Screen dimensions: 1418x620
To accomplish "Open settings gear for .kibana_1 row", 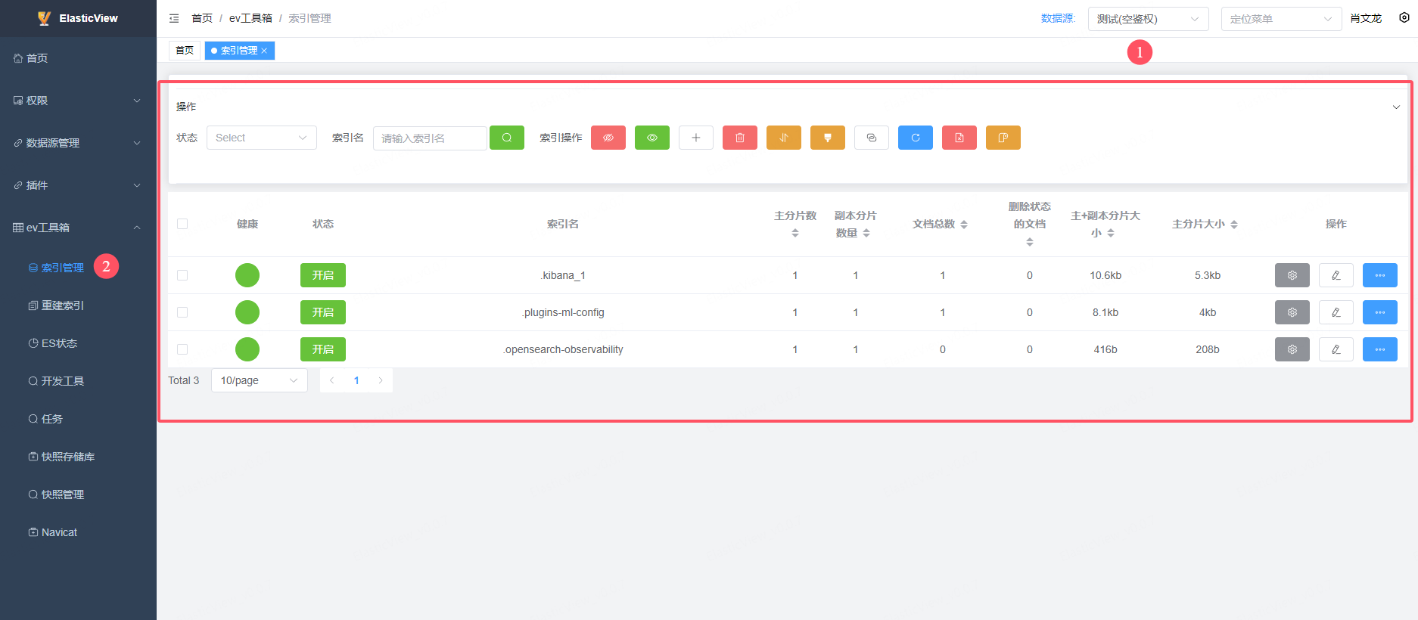I will (x=1292, y=275).
